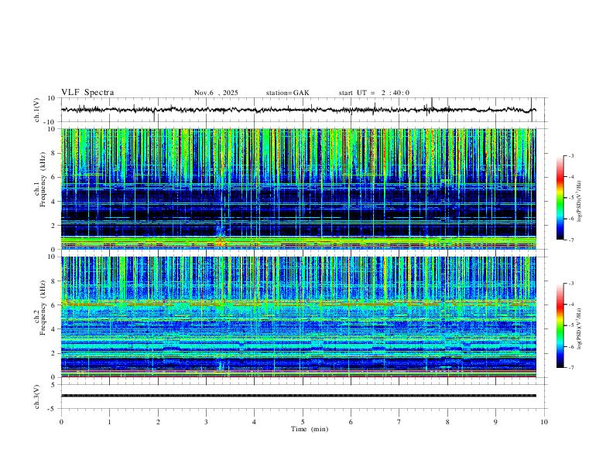Click the ch.2 spectrogram color bar

point(560,325)
